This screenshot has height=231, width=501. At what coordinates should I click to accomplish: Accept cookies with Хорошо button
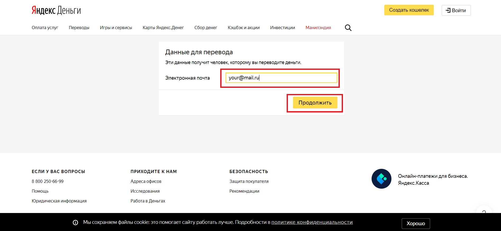coord(416,224)
